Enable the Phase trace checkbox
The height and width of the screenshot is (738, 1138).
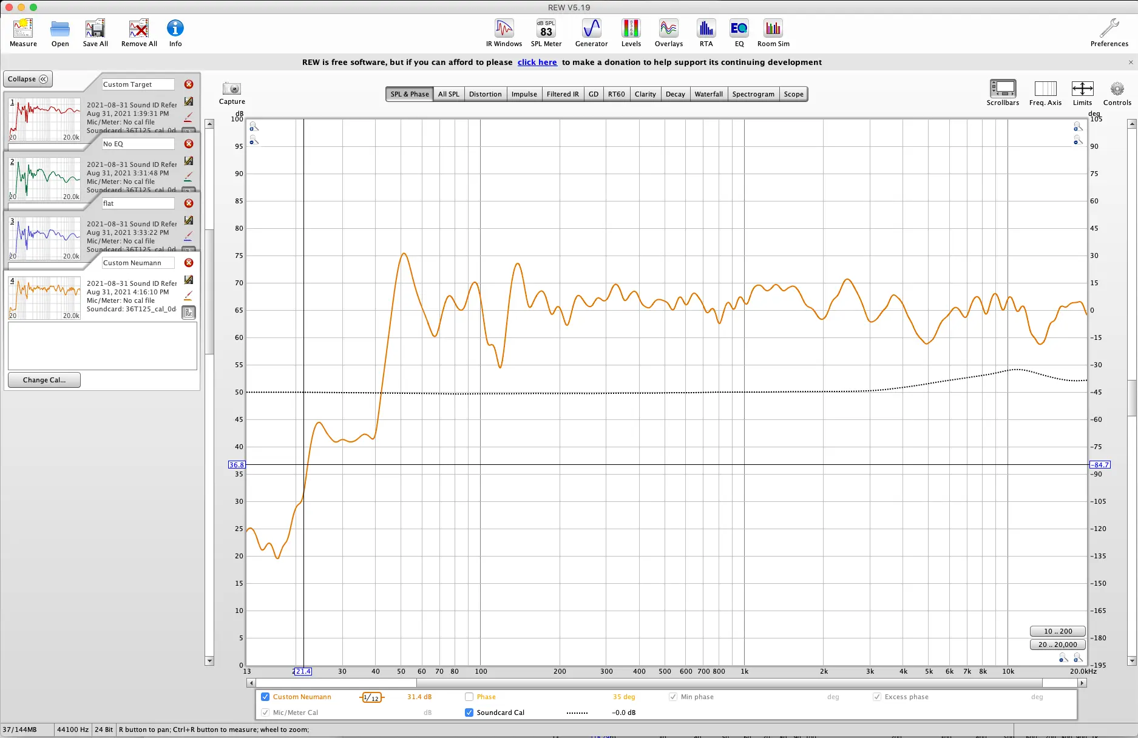coord(469,697)
